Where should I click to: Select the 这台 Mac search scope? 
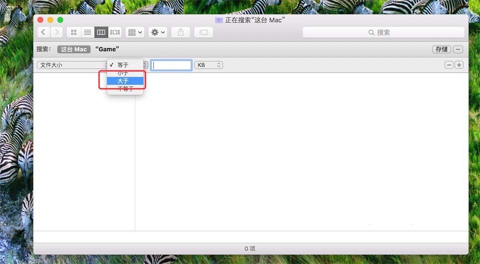[x=74, y=49]
